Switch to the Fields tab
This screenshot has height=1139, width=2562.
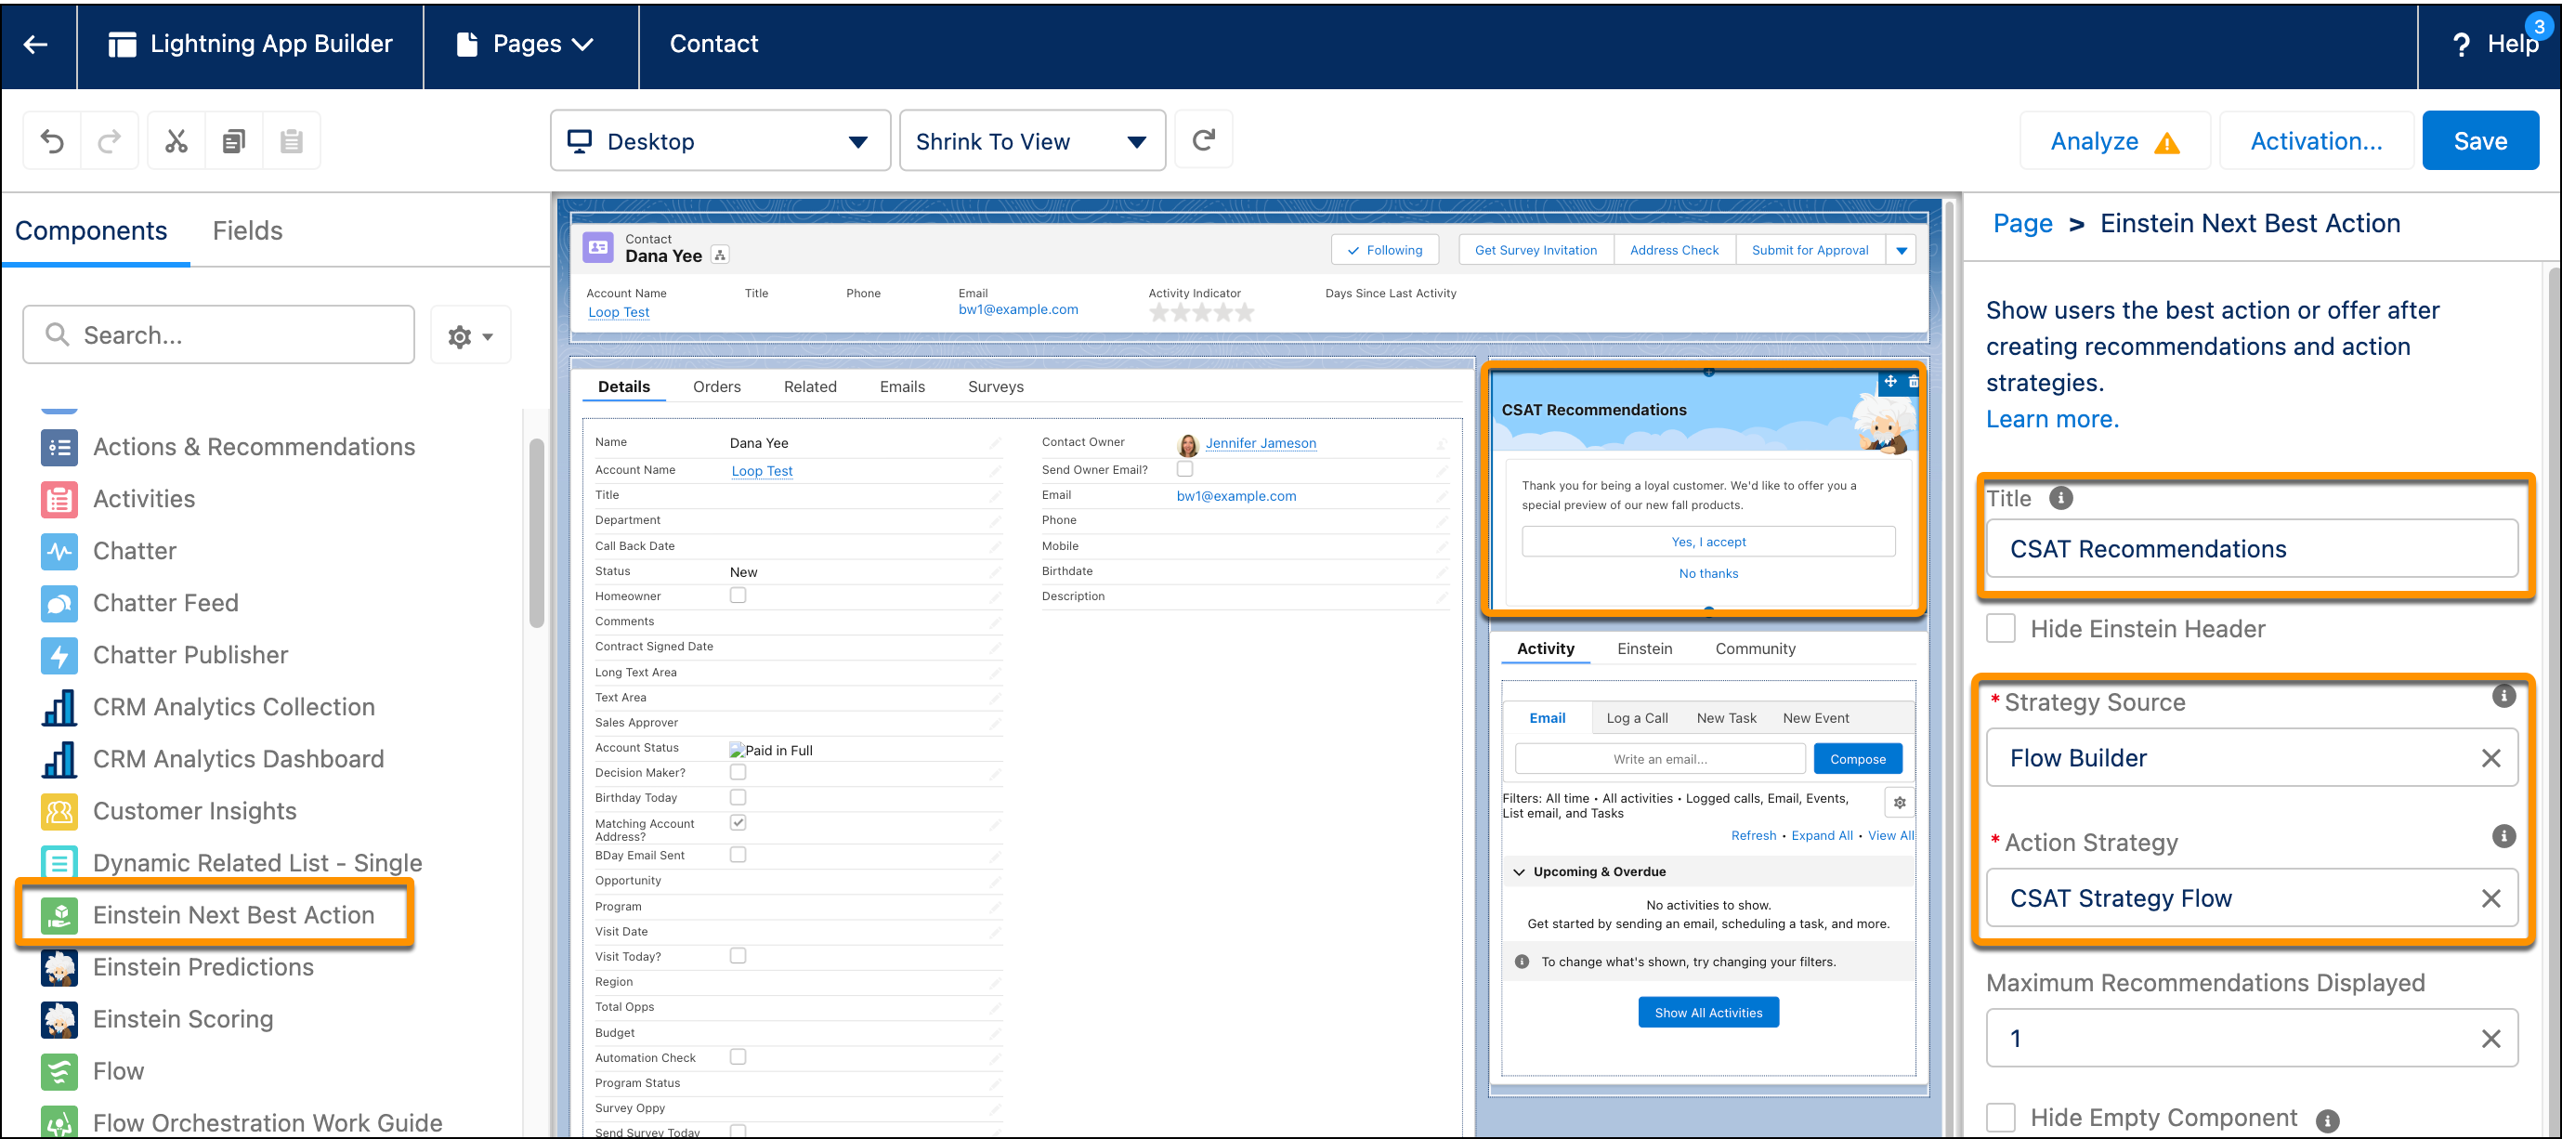248,230
